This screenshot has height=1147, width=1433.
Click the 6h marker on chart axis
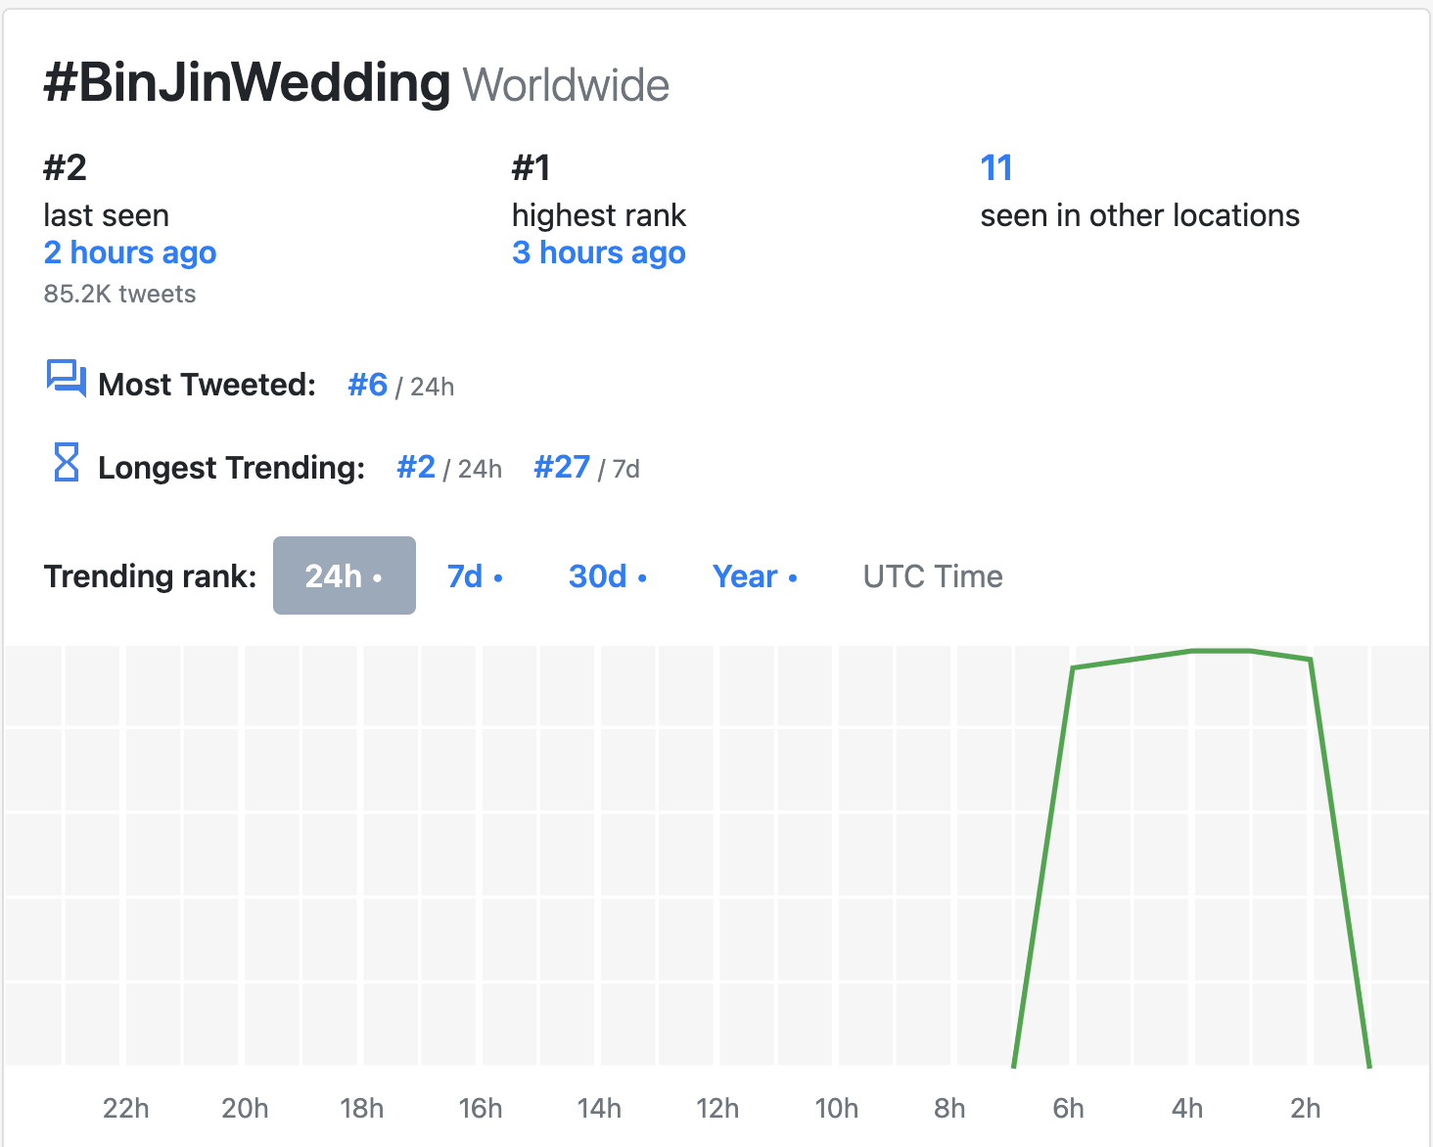[1069, 1108]
